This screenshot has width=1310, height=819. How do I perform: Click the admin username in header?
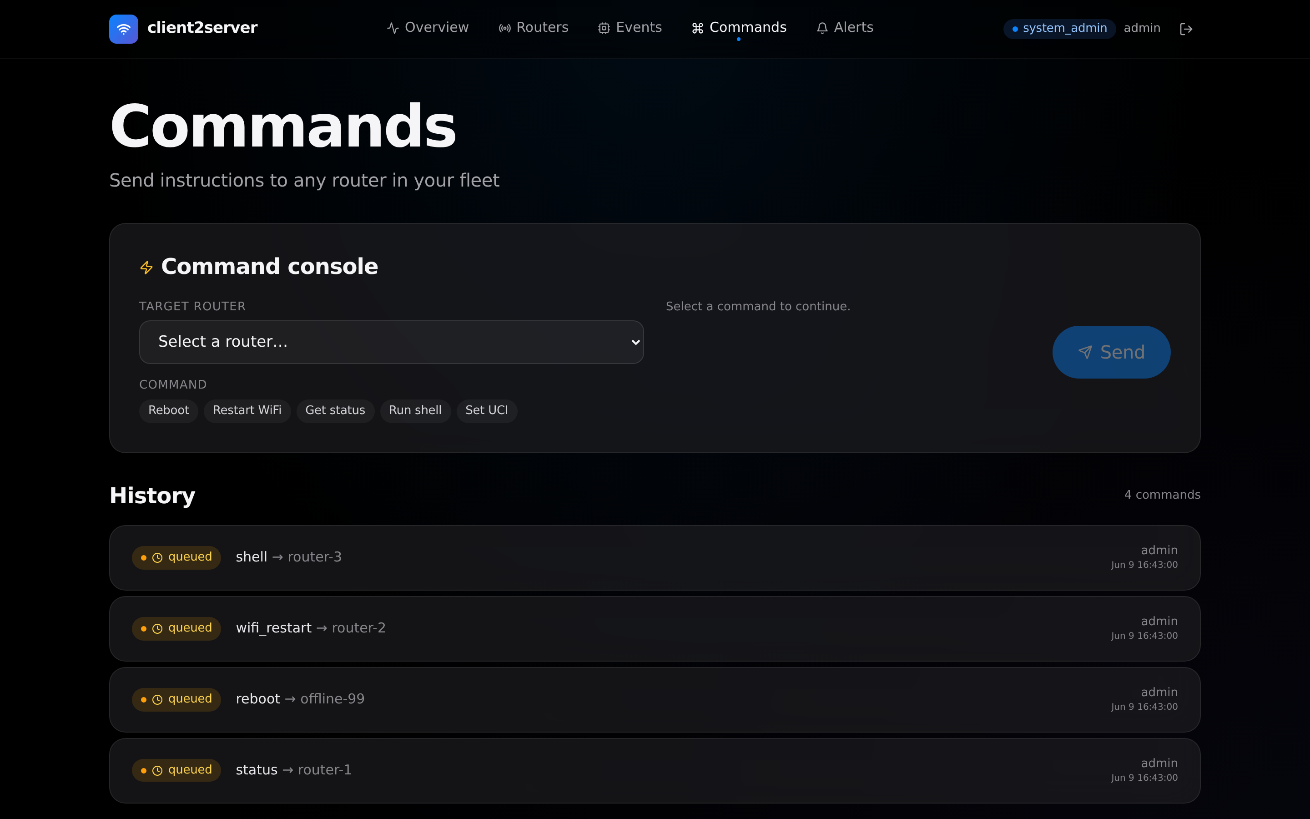click(1142, 28)
